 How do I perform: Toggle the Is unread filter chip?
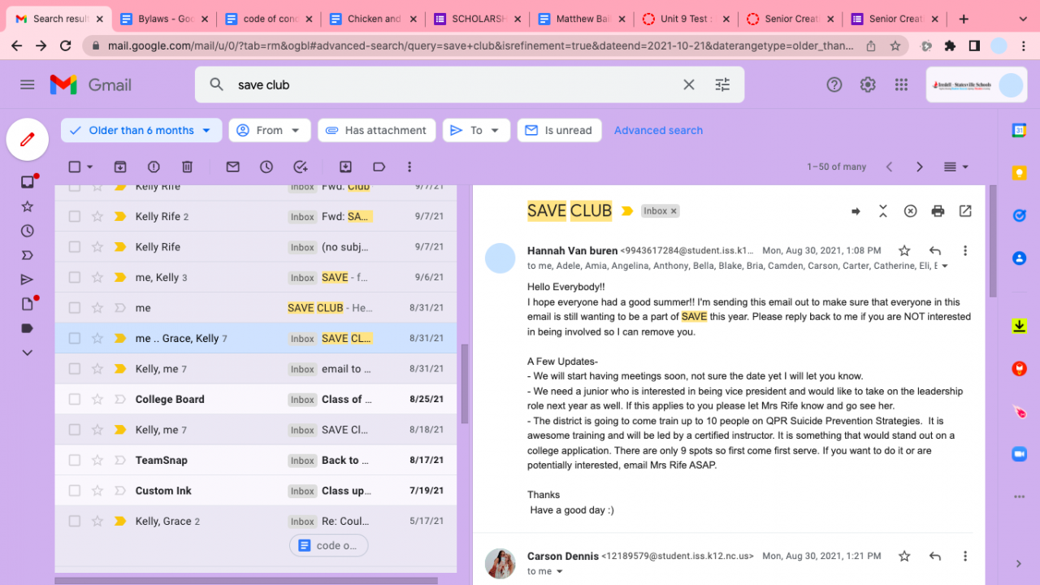559,130
